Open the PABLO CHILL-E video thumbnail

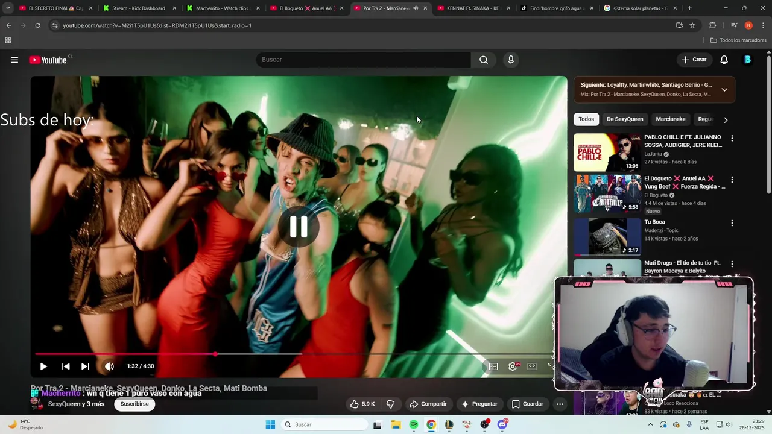coord(607,153)
